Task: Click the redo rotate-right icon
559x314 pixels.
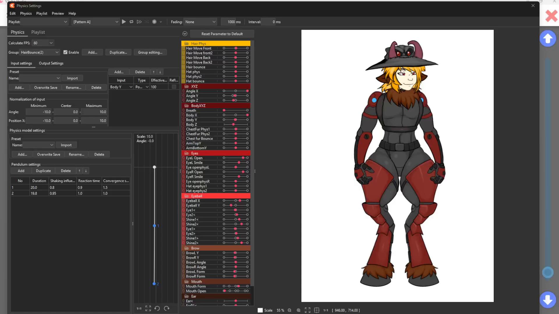Action: click(x=167, y=308)
